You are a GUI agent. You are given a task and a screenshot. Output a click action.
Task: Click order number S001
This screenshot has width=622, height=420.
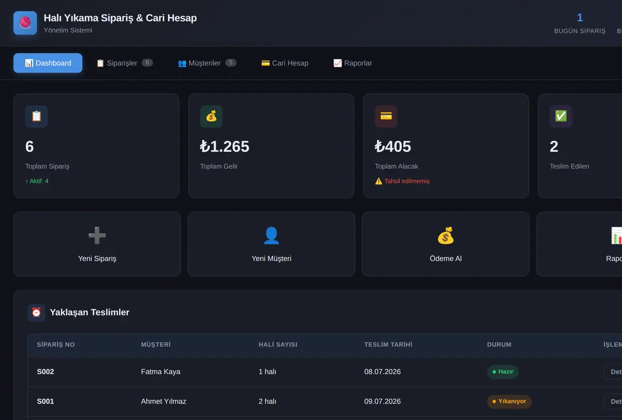[46, 401]
